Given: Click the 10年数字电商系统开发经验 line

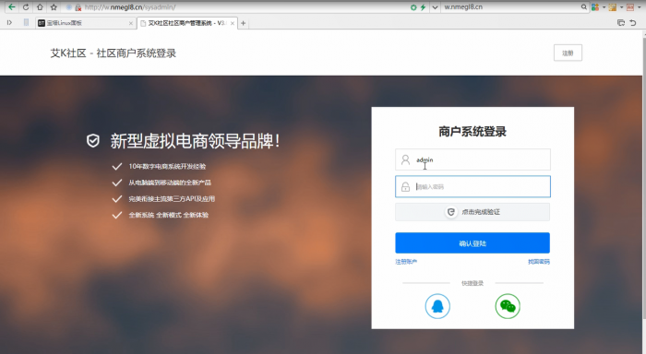Looking at the screenshot, I should [x=167, y=166].
